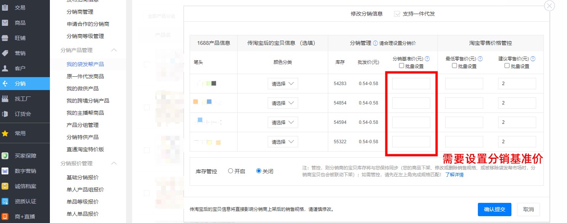Open 我的跨境分销产品 menu item
This screenshot has height=223, width=567.
click(88, 101)
